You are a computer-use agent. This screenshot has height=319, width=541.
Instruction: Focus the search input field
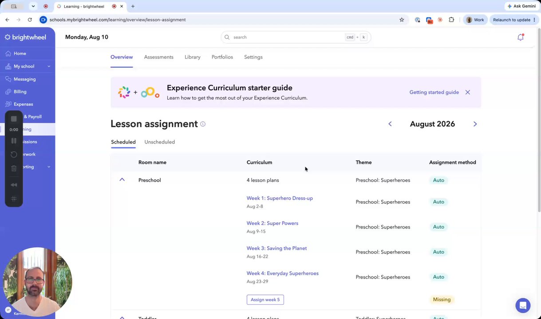point(296,37)
